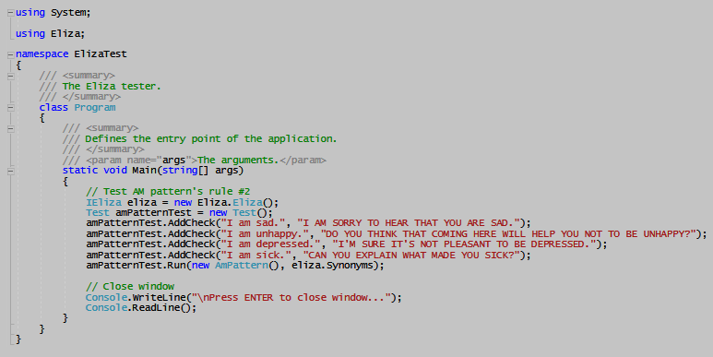Click the string "I am depressed."
This screenshot has height=357, width=713.
click(271, 244)
